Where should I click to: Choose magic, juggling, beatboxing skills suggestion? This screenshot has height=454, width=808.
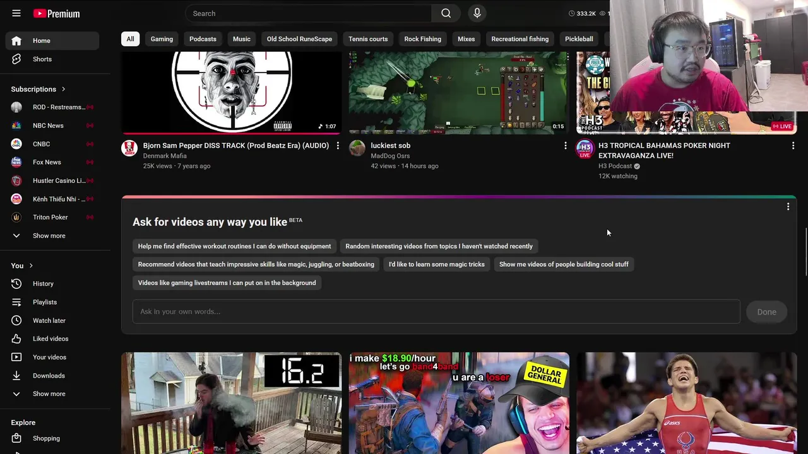[x=256, y=264]
